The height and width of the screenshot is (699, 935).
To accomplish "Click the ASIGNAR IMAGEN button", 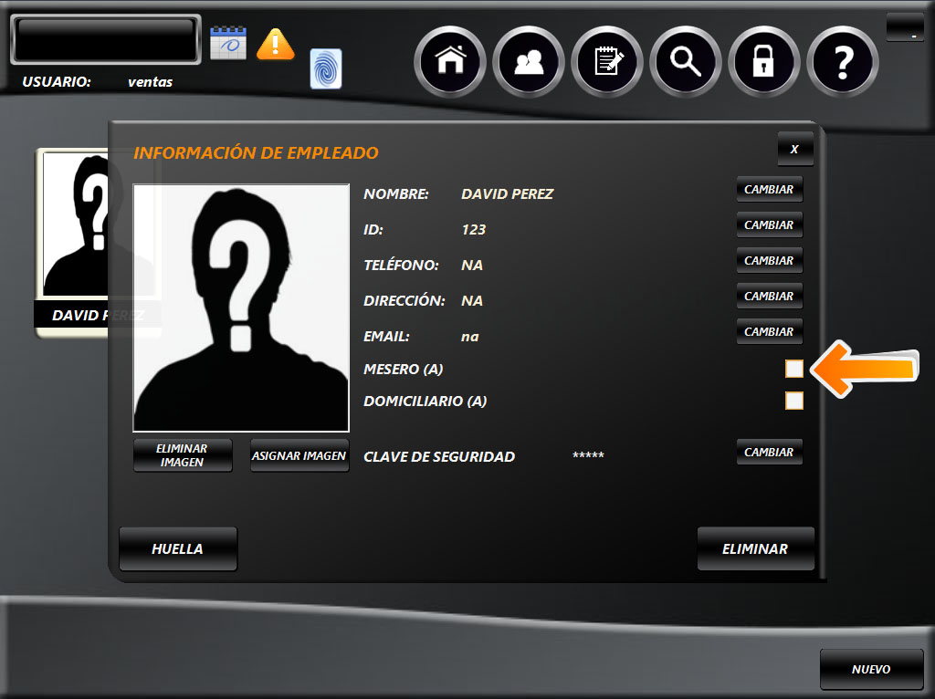I will coord(299,455).
